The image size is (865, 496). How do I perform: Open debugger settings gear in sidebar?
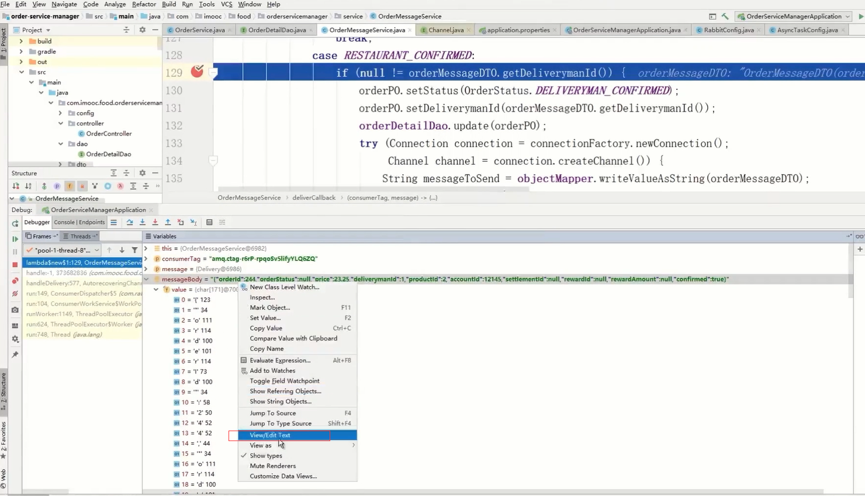[x=15, y=339]
